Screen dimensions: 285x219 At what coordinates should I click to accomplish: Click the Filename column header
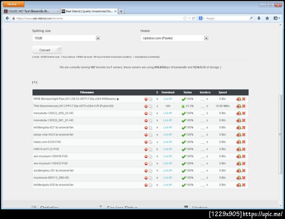click(x=87, y=92)
